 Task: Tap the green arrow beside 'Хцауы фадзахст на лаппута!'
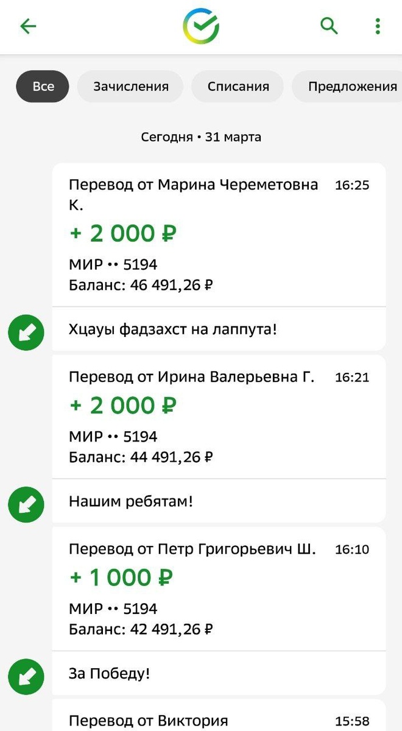coord(26,333)
